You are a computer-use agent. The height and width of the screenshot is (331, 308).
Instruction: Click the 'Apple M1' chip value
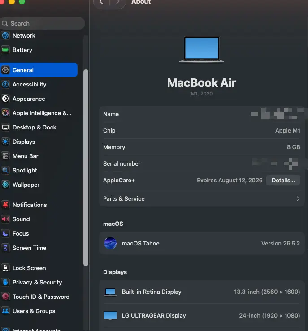287,131
